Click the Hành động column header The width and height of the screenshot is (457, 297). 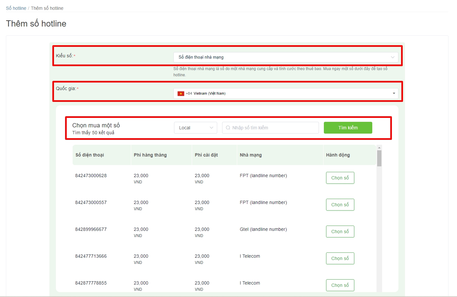pyautogui.click(x=338, y=155)
